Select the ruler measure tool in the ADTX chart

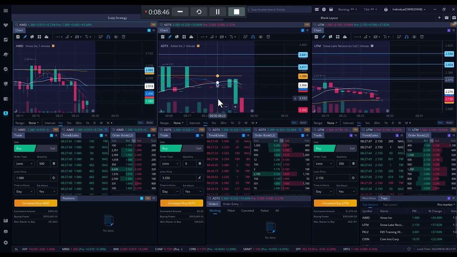click(245, 37)
